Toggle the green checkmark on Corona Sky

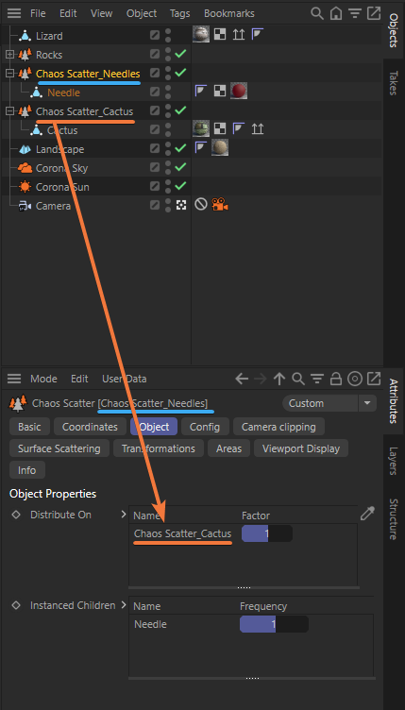(180, 167)
